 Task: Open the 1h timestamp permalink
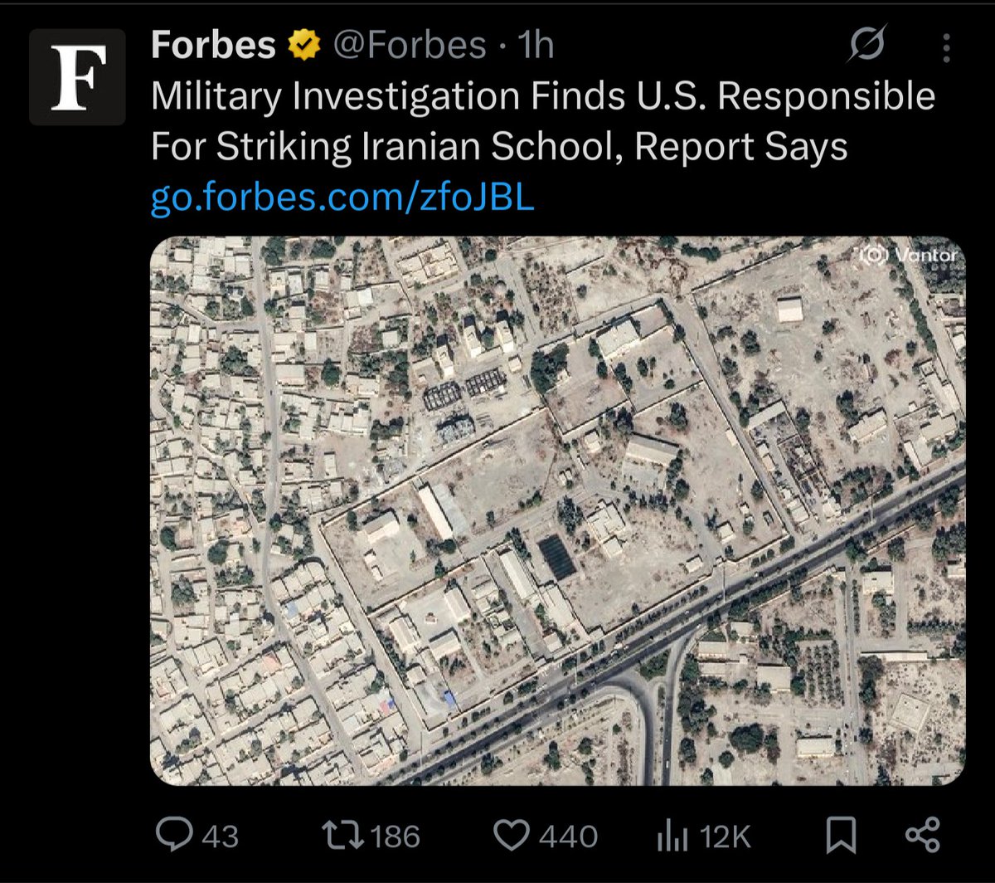click(536, 46)
